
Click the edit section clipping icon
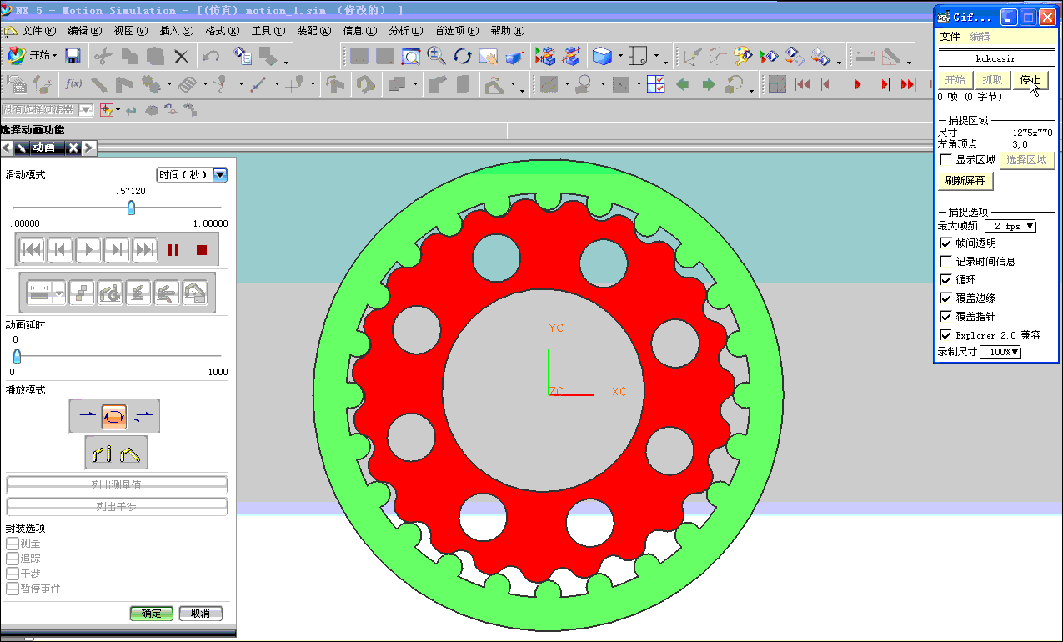tap(571, 56)
